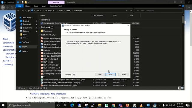Go forward in File Explorer navigation
Screen dimensions: 192x108
click(x=22, y=11)
